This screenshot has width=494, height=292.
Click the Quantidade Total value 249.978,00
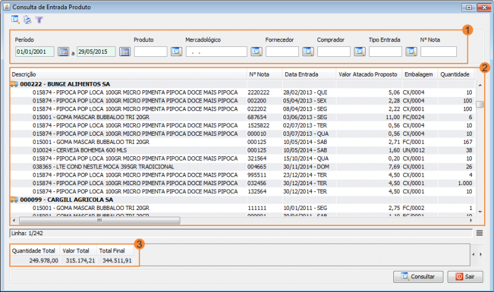click(44, 261)
